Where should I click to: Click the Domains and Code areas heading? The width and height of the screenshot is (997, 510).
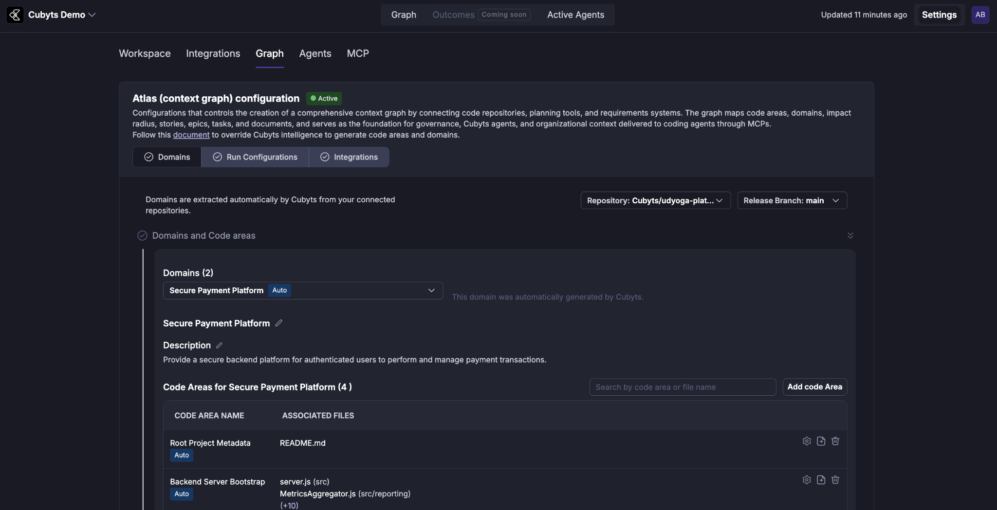pyautogui.click(x=203, y=235)
